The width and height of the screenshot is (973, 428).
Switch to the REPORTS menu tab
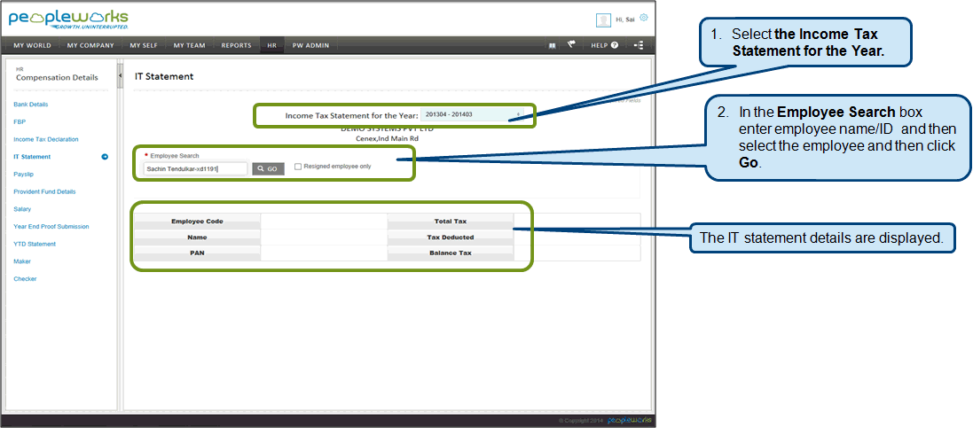pos(236,45)
